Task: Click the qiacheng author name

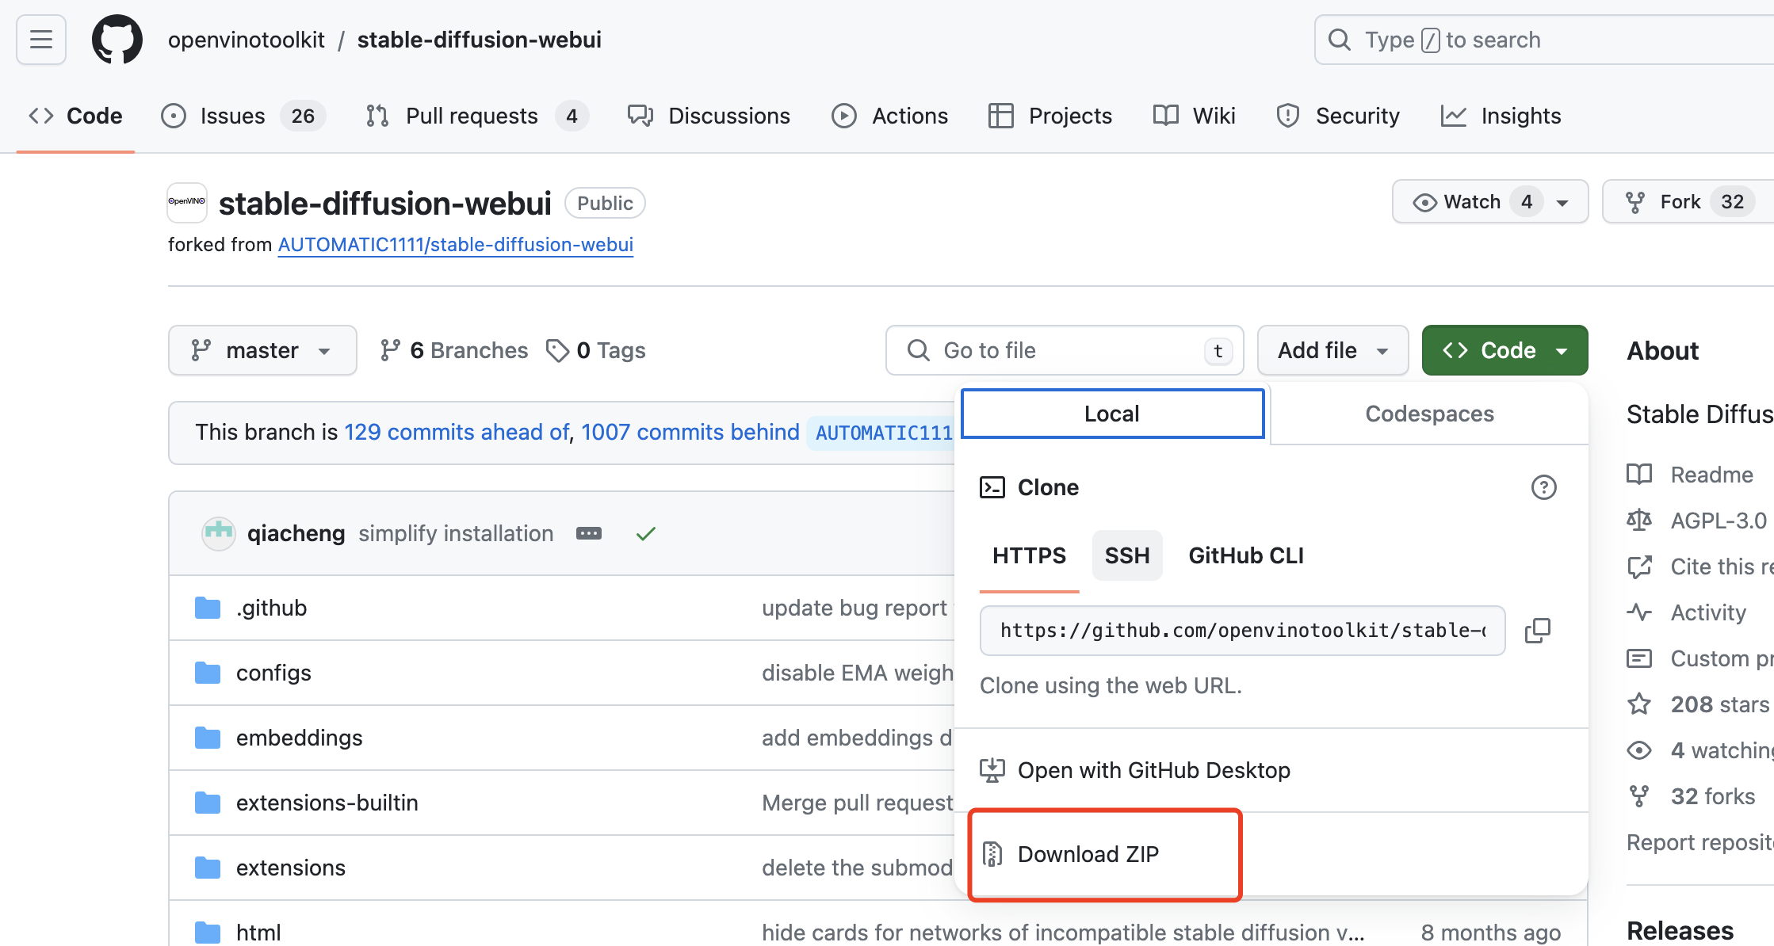Action: [x=296, y=533]
